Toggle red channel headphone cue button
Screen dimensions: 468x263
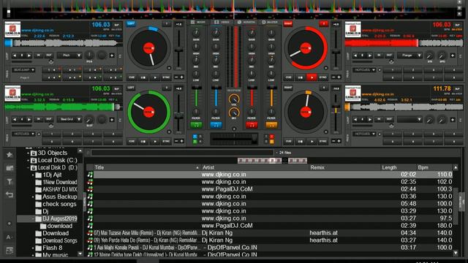(x=252, y=125)
